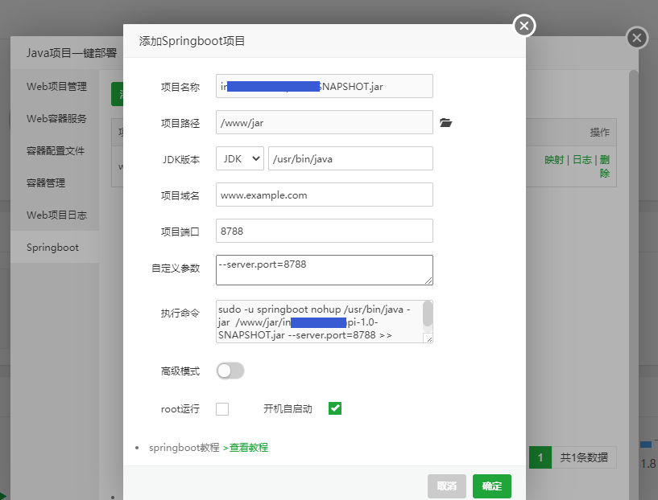The height and width of the screenshot is (500, 658).
Task: Click the 添加Springboot项目 dialog title
Action: click(x=192, y=41)
